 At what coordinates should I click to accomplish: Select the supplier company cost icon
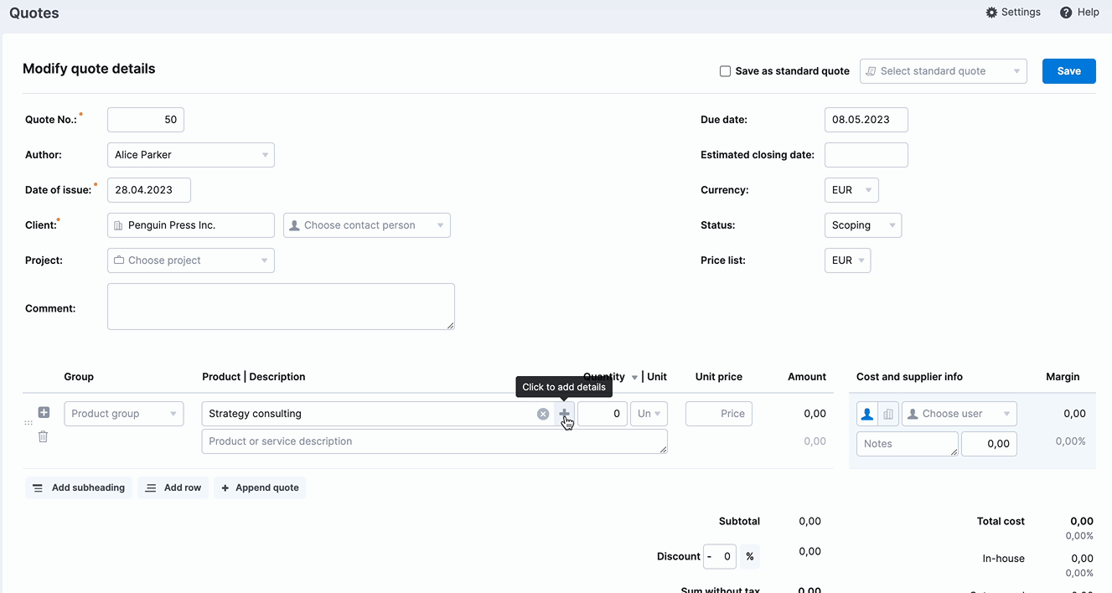click(x=888, y=414)
